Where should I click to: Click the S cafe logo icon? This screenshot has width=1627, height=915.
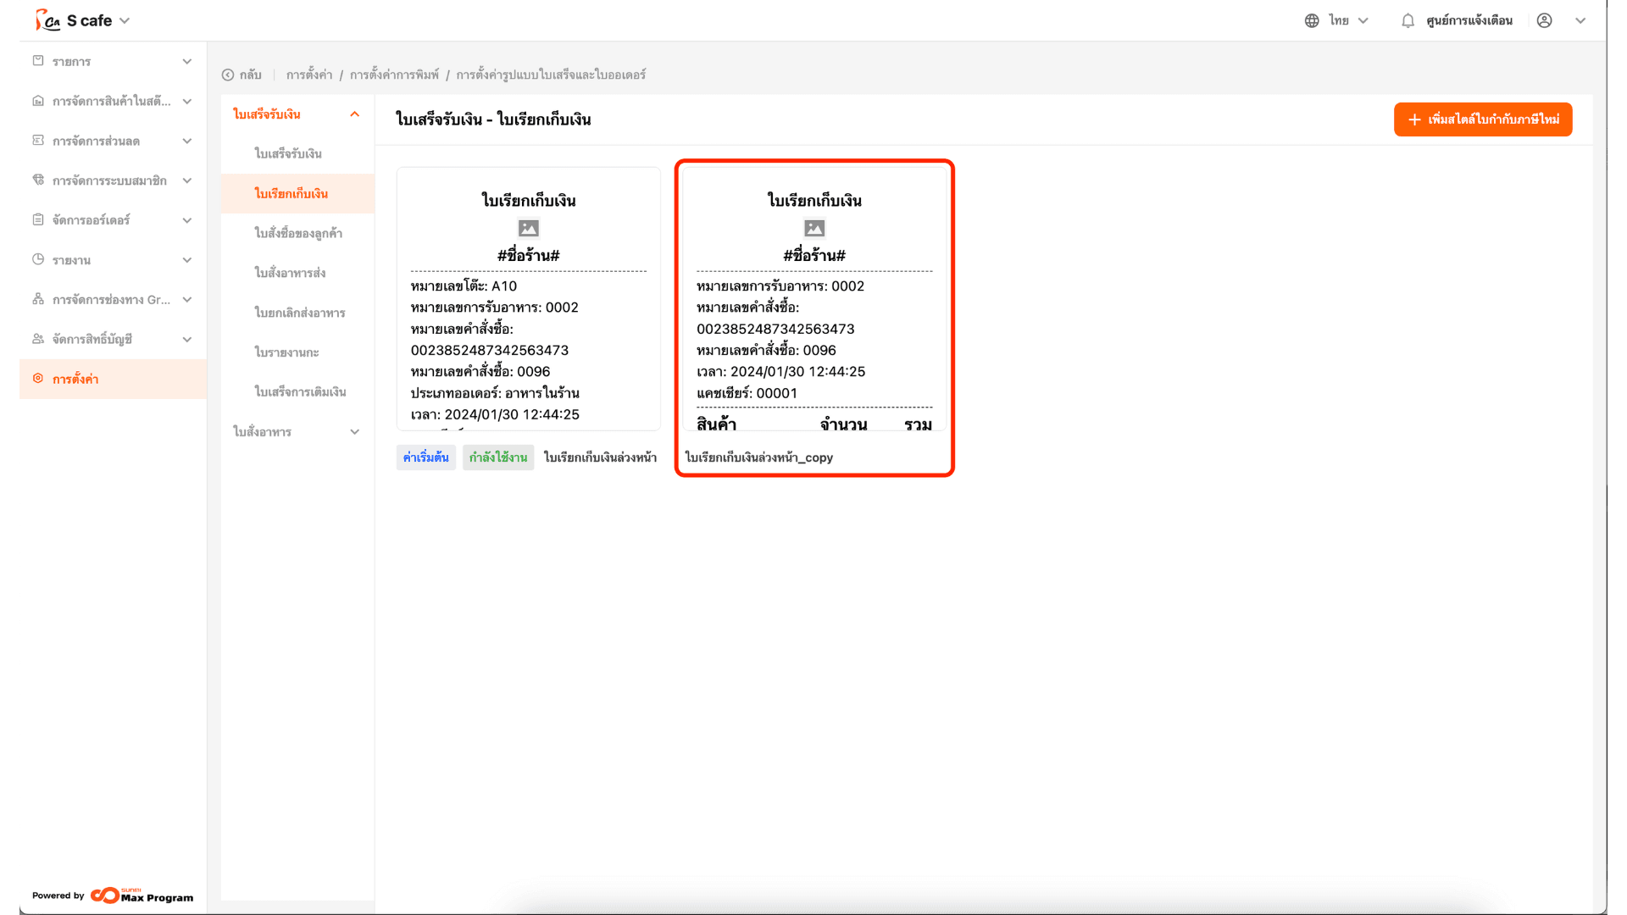click(x=47, y=20)
